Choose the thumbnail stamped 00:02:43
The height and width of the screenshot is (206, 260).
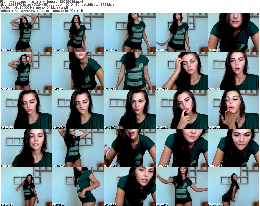[130, 148]
